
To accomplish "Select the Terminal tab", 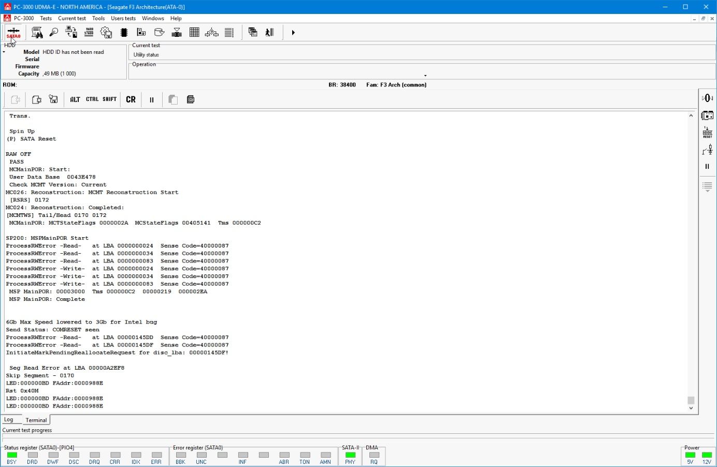I will point(36,420).
